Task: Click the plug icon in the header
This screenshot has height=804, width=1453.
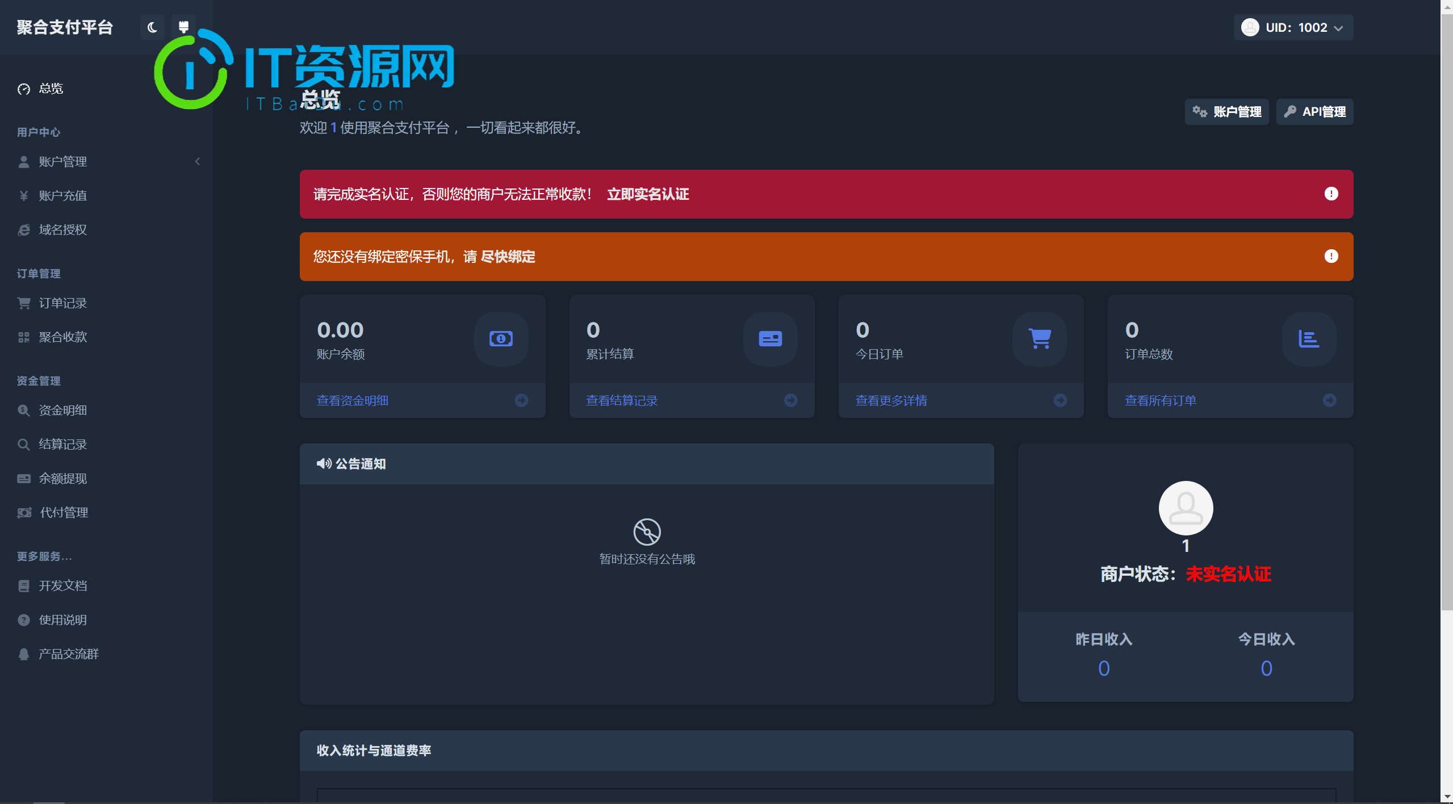Action: (183, 27)
